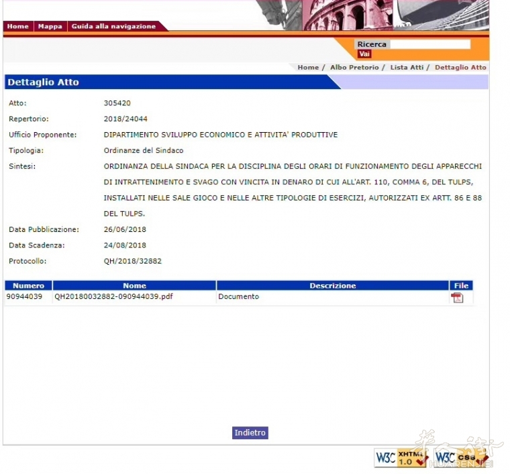Screen dimensions: 510x474
Task: Click the Descrizione column header
Action: coord(332,286)
